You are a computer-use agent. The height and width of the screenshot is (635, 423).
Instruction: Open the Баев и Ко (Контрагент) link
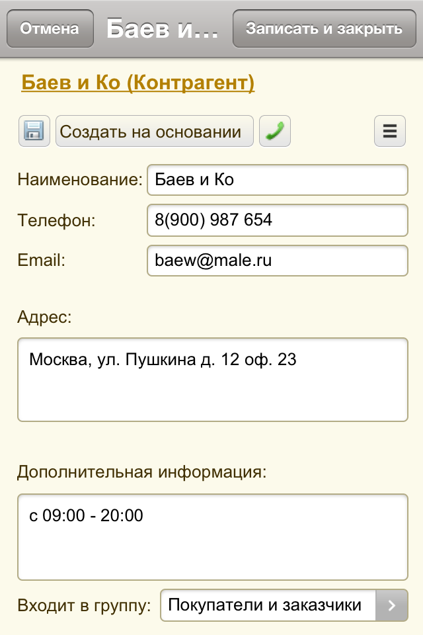pos(138,83)
